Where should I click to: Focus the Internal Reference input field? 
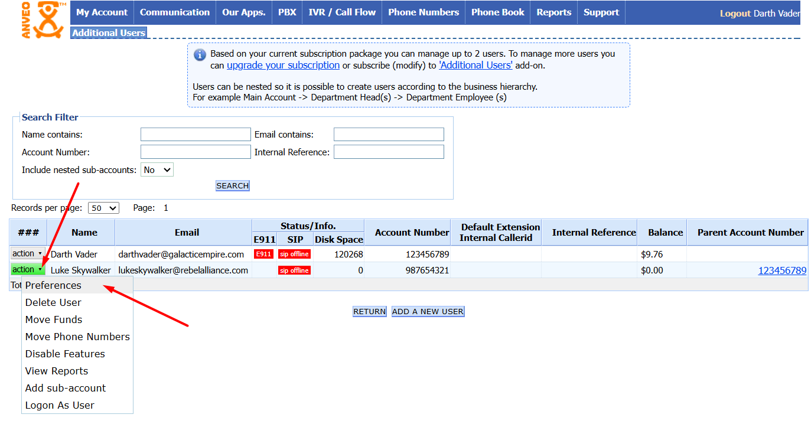pos(389,152)
